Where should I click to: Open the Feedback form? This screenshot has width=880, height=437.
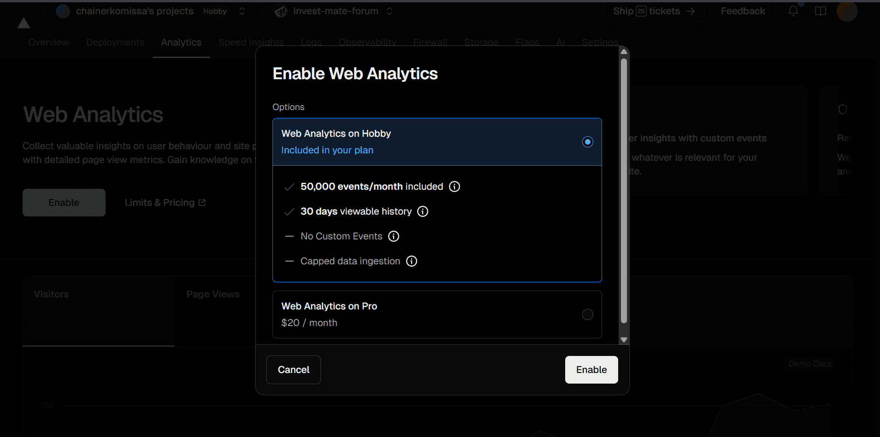(743, 11)
